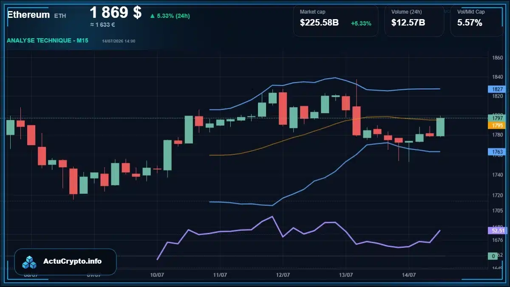Click the 14/07/2026 14:00 timestamp
The width and height of the screenshot is (510, 287).
pyautogui.click(x=119, y=41)
